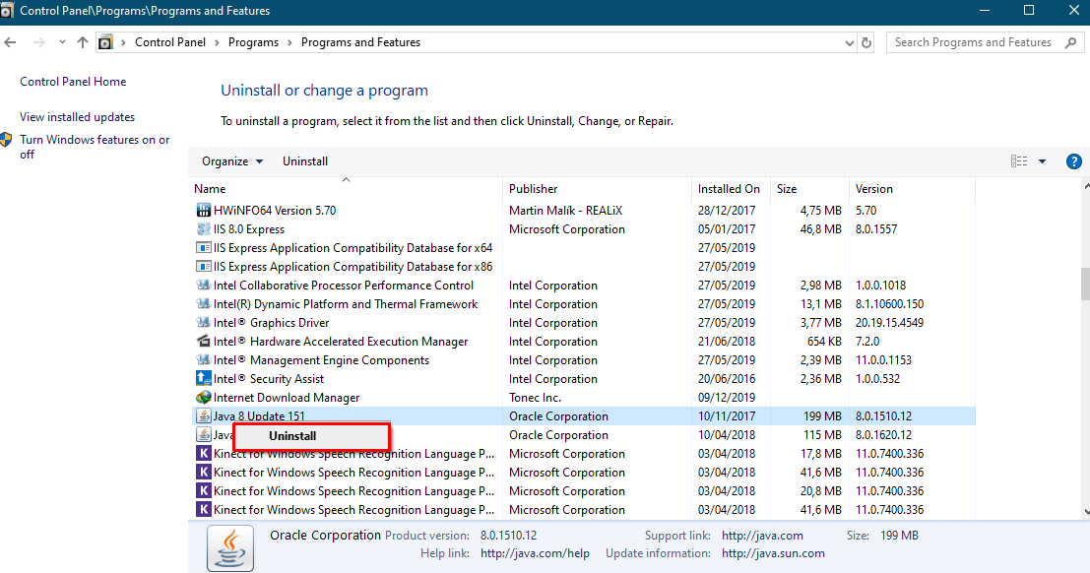Click the Oracle Corporation cell dated 10/04/2018

(558, 434)
